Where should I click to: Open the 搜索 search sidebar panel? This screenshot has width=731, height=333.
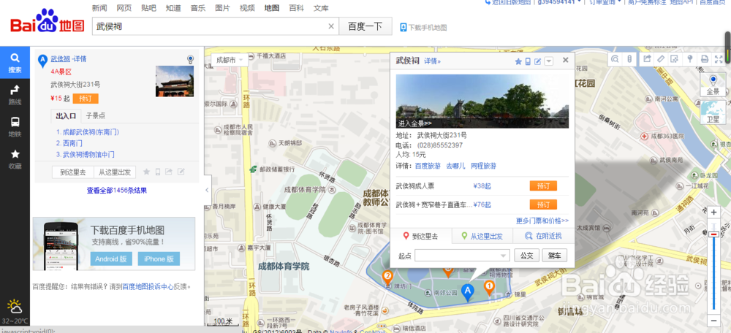click(x=15, y=63)
